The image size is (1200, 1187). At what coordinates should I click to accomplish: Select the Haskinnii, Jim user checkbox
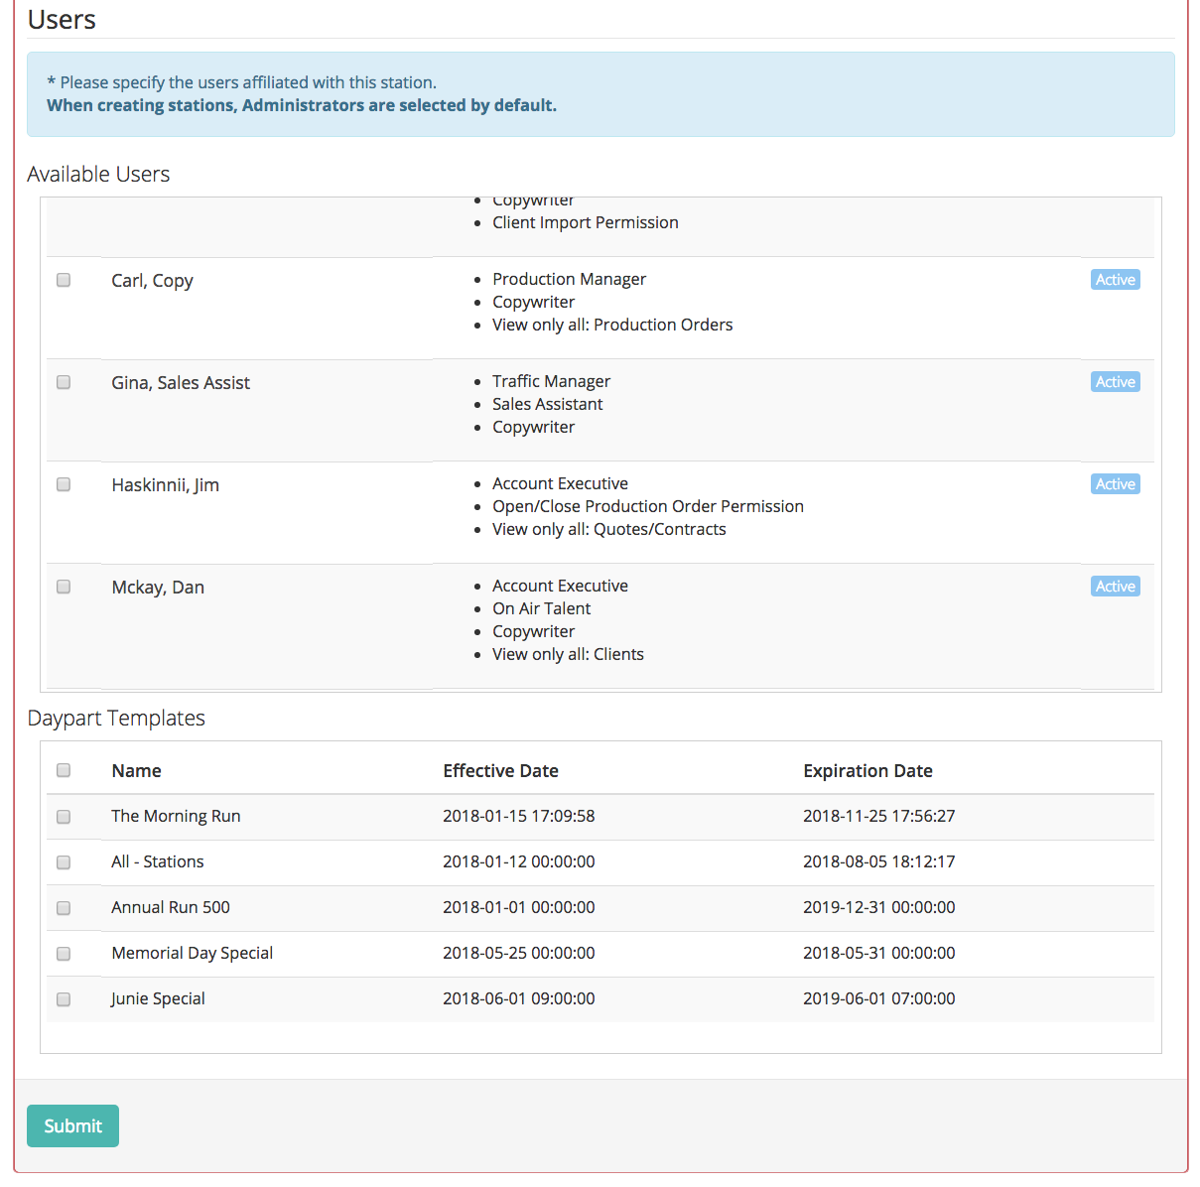64,484
